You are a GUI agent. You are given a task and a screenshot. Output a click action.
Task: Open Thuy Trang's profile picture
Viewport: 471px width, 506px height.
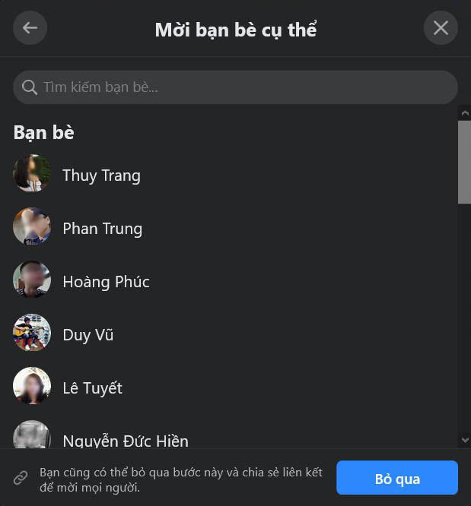click(x=32, y=173)
